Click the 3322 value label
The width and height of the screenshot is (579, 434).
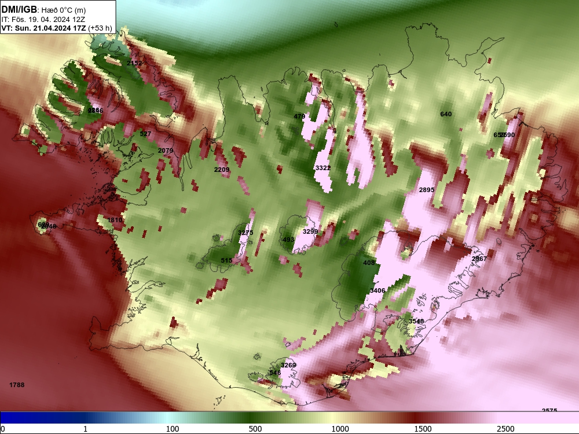point(323,168)
